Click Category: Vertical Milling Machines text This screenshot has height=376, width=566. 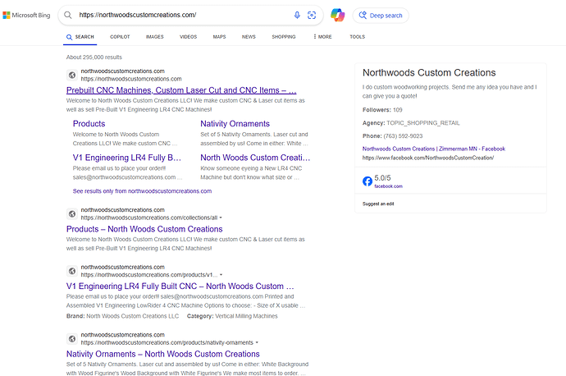point(232,316)
